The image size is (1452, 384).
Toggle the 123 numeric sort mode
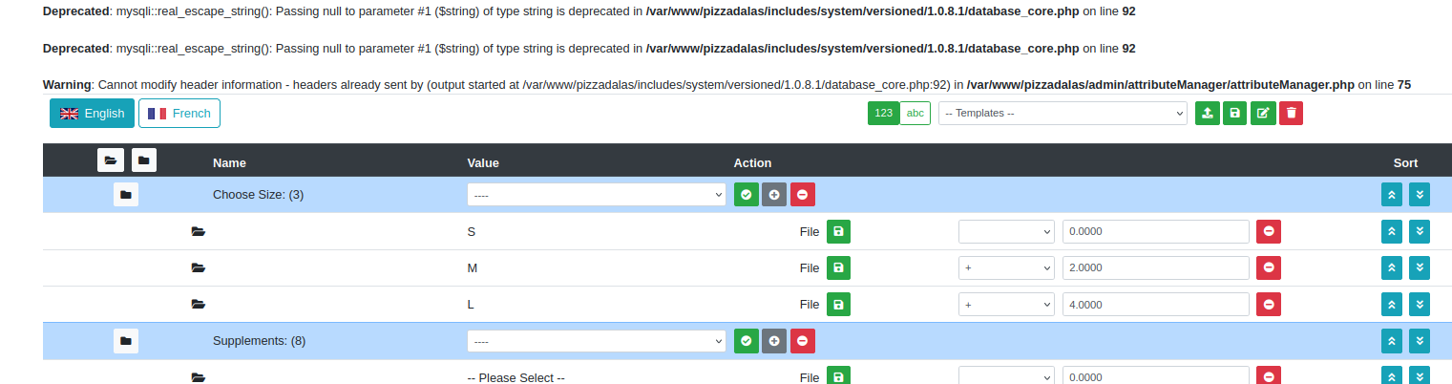point(884,113)
